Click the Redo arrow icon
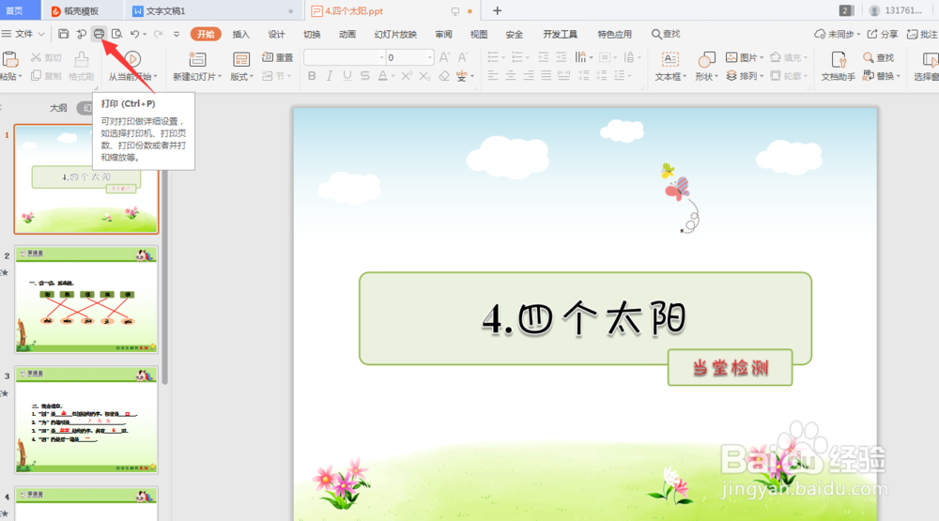Screen dimensions: 939x521 point(158,34)
